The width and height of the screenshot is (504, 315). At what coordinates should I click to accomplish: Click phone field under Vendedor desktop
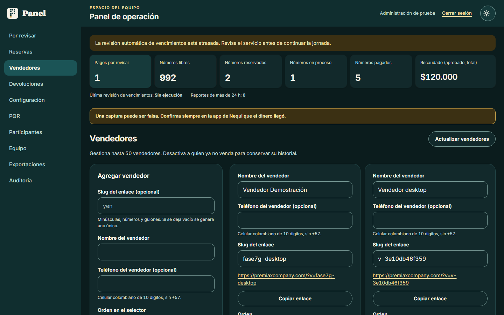430,220
